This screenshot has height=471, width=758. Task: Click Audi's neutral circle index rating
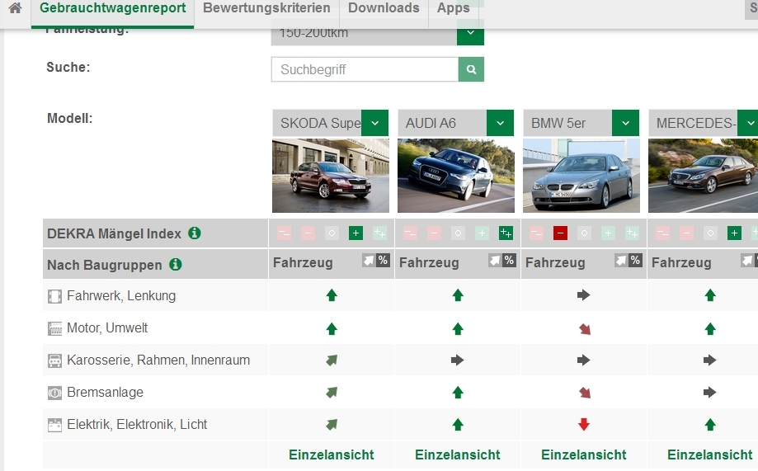[x=458, y=233]
